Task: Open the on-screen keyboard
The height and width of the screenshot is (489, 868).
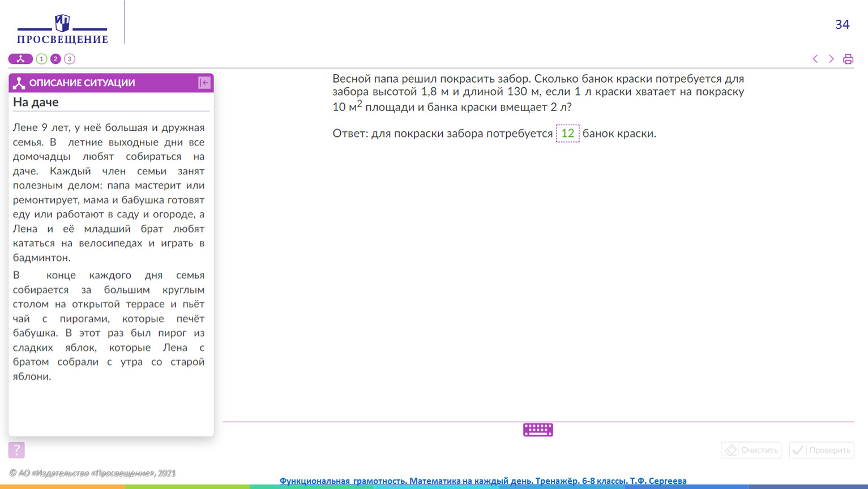Action: click(538, 430)
